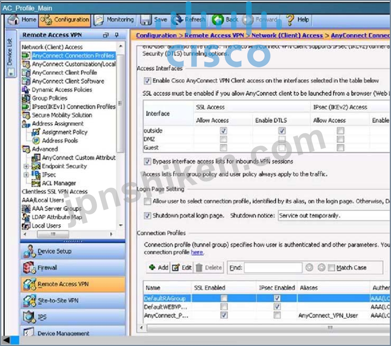
Task: Click the AnyConnect Customization/Local icon
Action: click(26, 64)
